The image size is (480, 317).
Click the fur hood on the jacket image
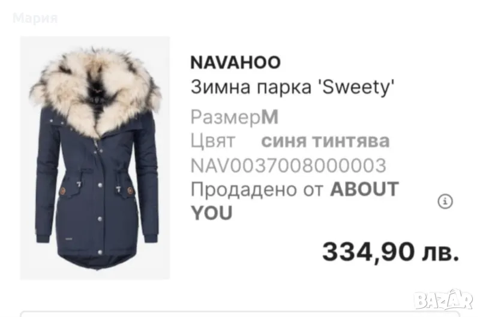click(95, 89)
